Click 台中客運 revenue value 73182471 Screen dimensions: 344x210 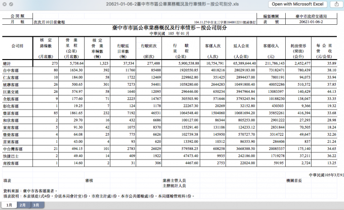point(276,70)
